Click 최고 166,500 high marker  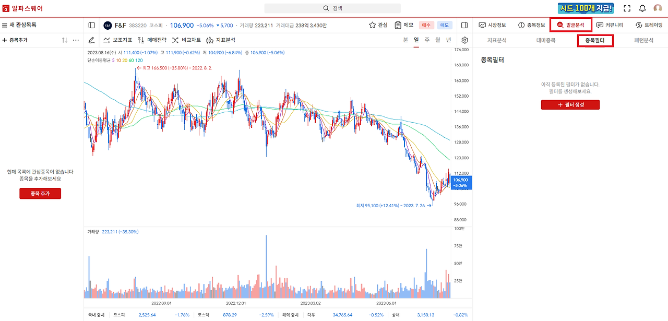[174, 68]
